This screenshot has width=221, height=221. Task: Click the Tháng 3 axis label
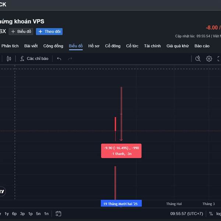(208, 204)
